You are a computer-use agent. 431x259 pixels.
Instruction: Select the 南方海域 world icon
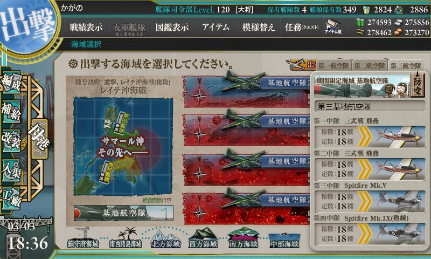click(x=244, y=238)
